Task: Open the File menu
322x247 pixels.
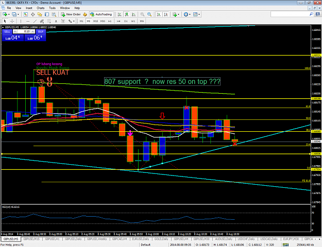Action: (9, 8)
